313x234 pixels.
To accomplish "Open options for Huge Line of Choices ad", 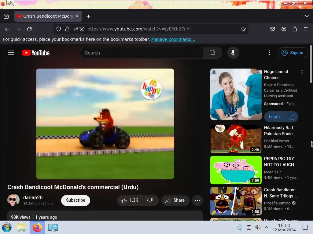I will (302, 72).
